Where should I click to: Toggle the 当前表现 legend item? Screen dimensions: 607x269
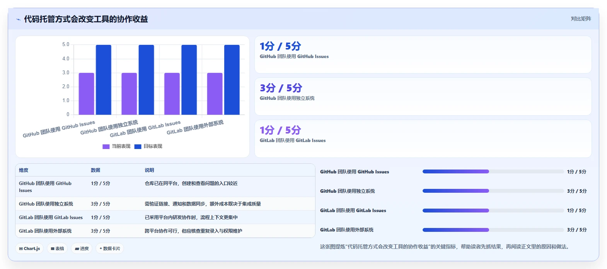[x=116, y=146]
